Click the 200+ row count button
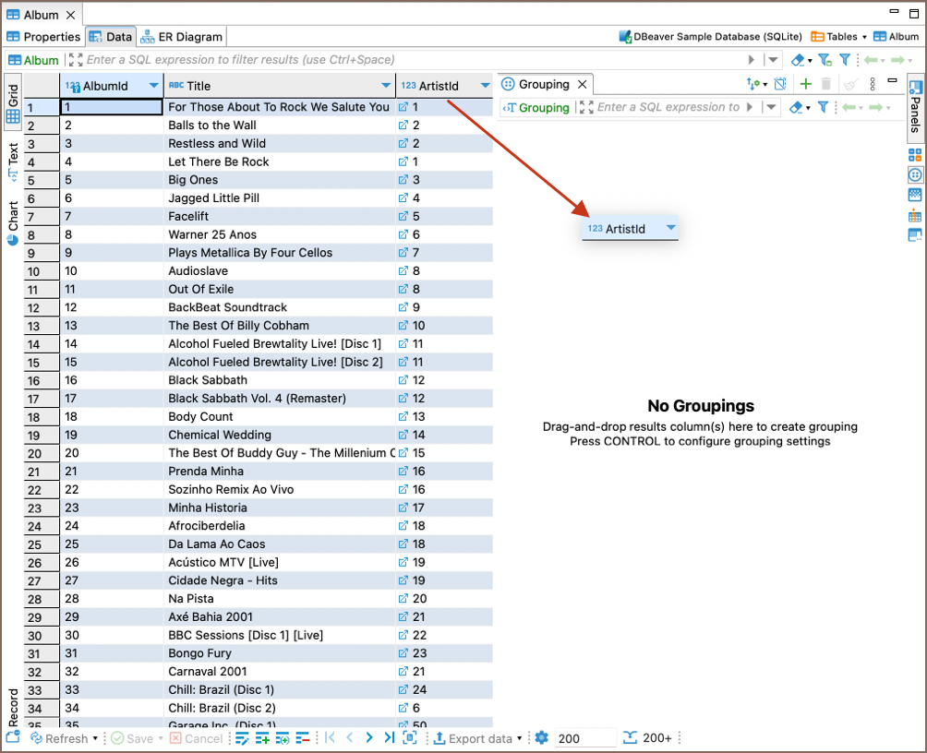927x753 pixels. tap(648, 738)
